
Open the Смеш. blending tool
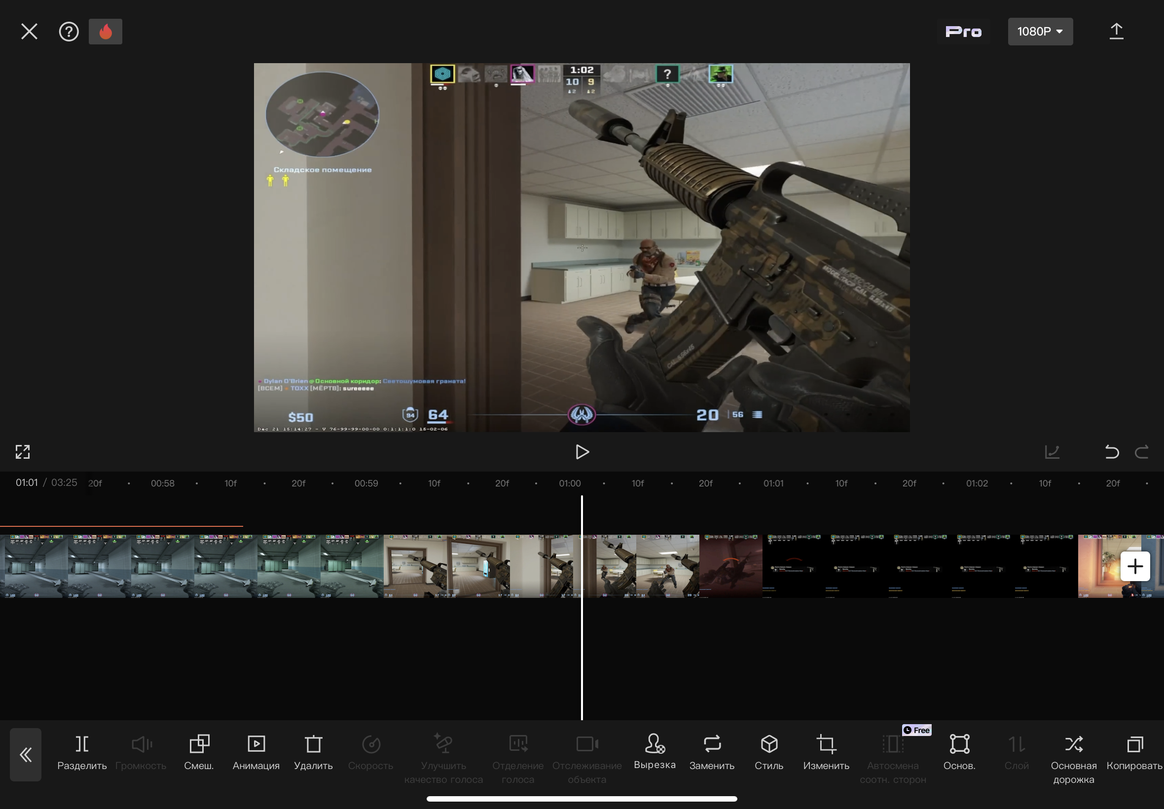point(199,753)
